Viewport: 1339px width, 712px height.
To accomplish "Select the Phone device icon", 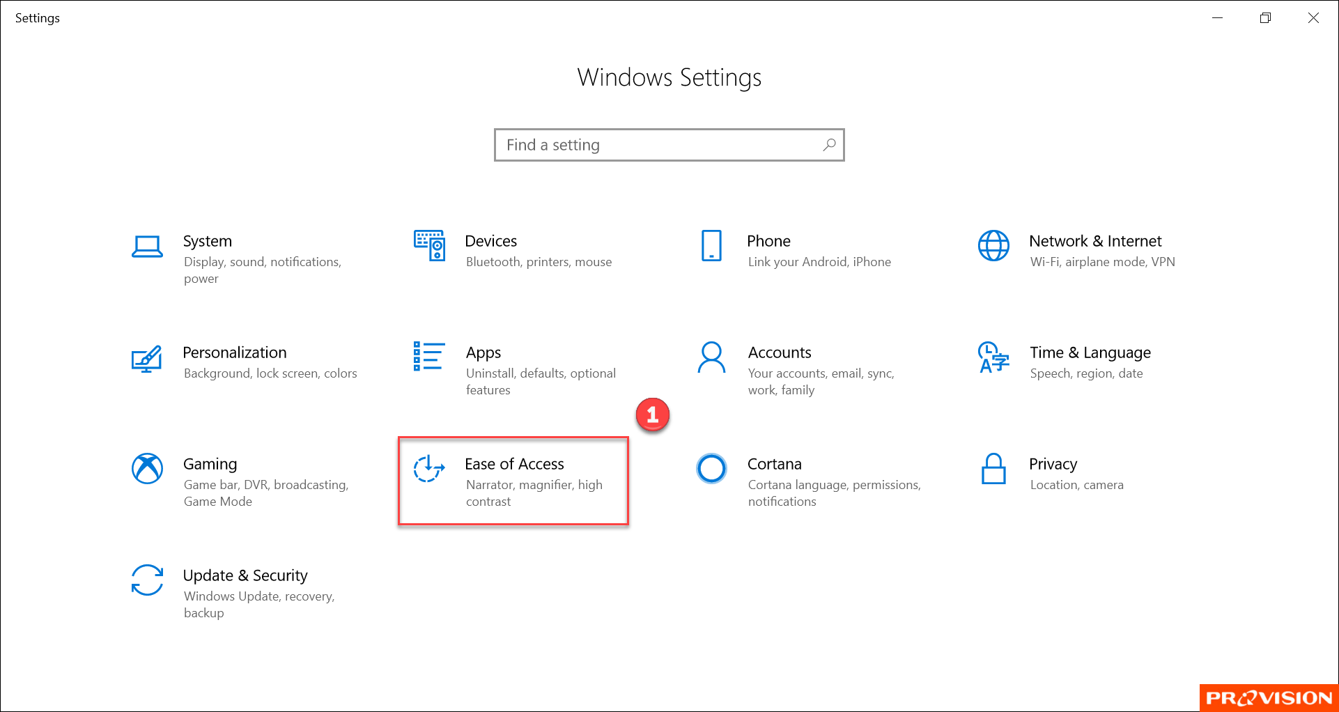I will pos(711,245).
